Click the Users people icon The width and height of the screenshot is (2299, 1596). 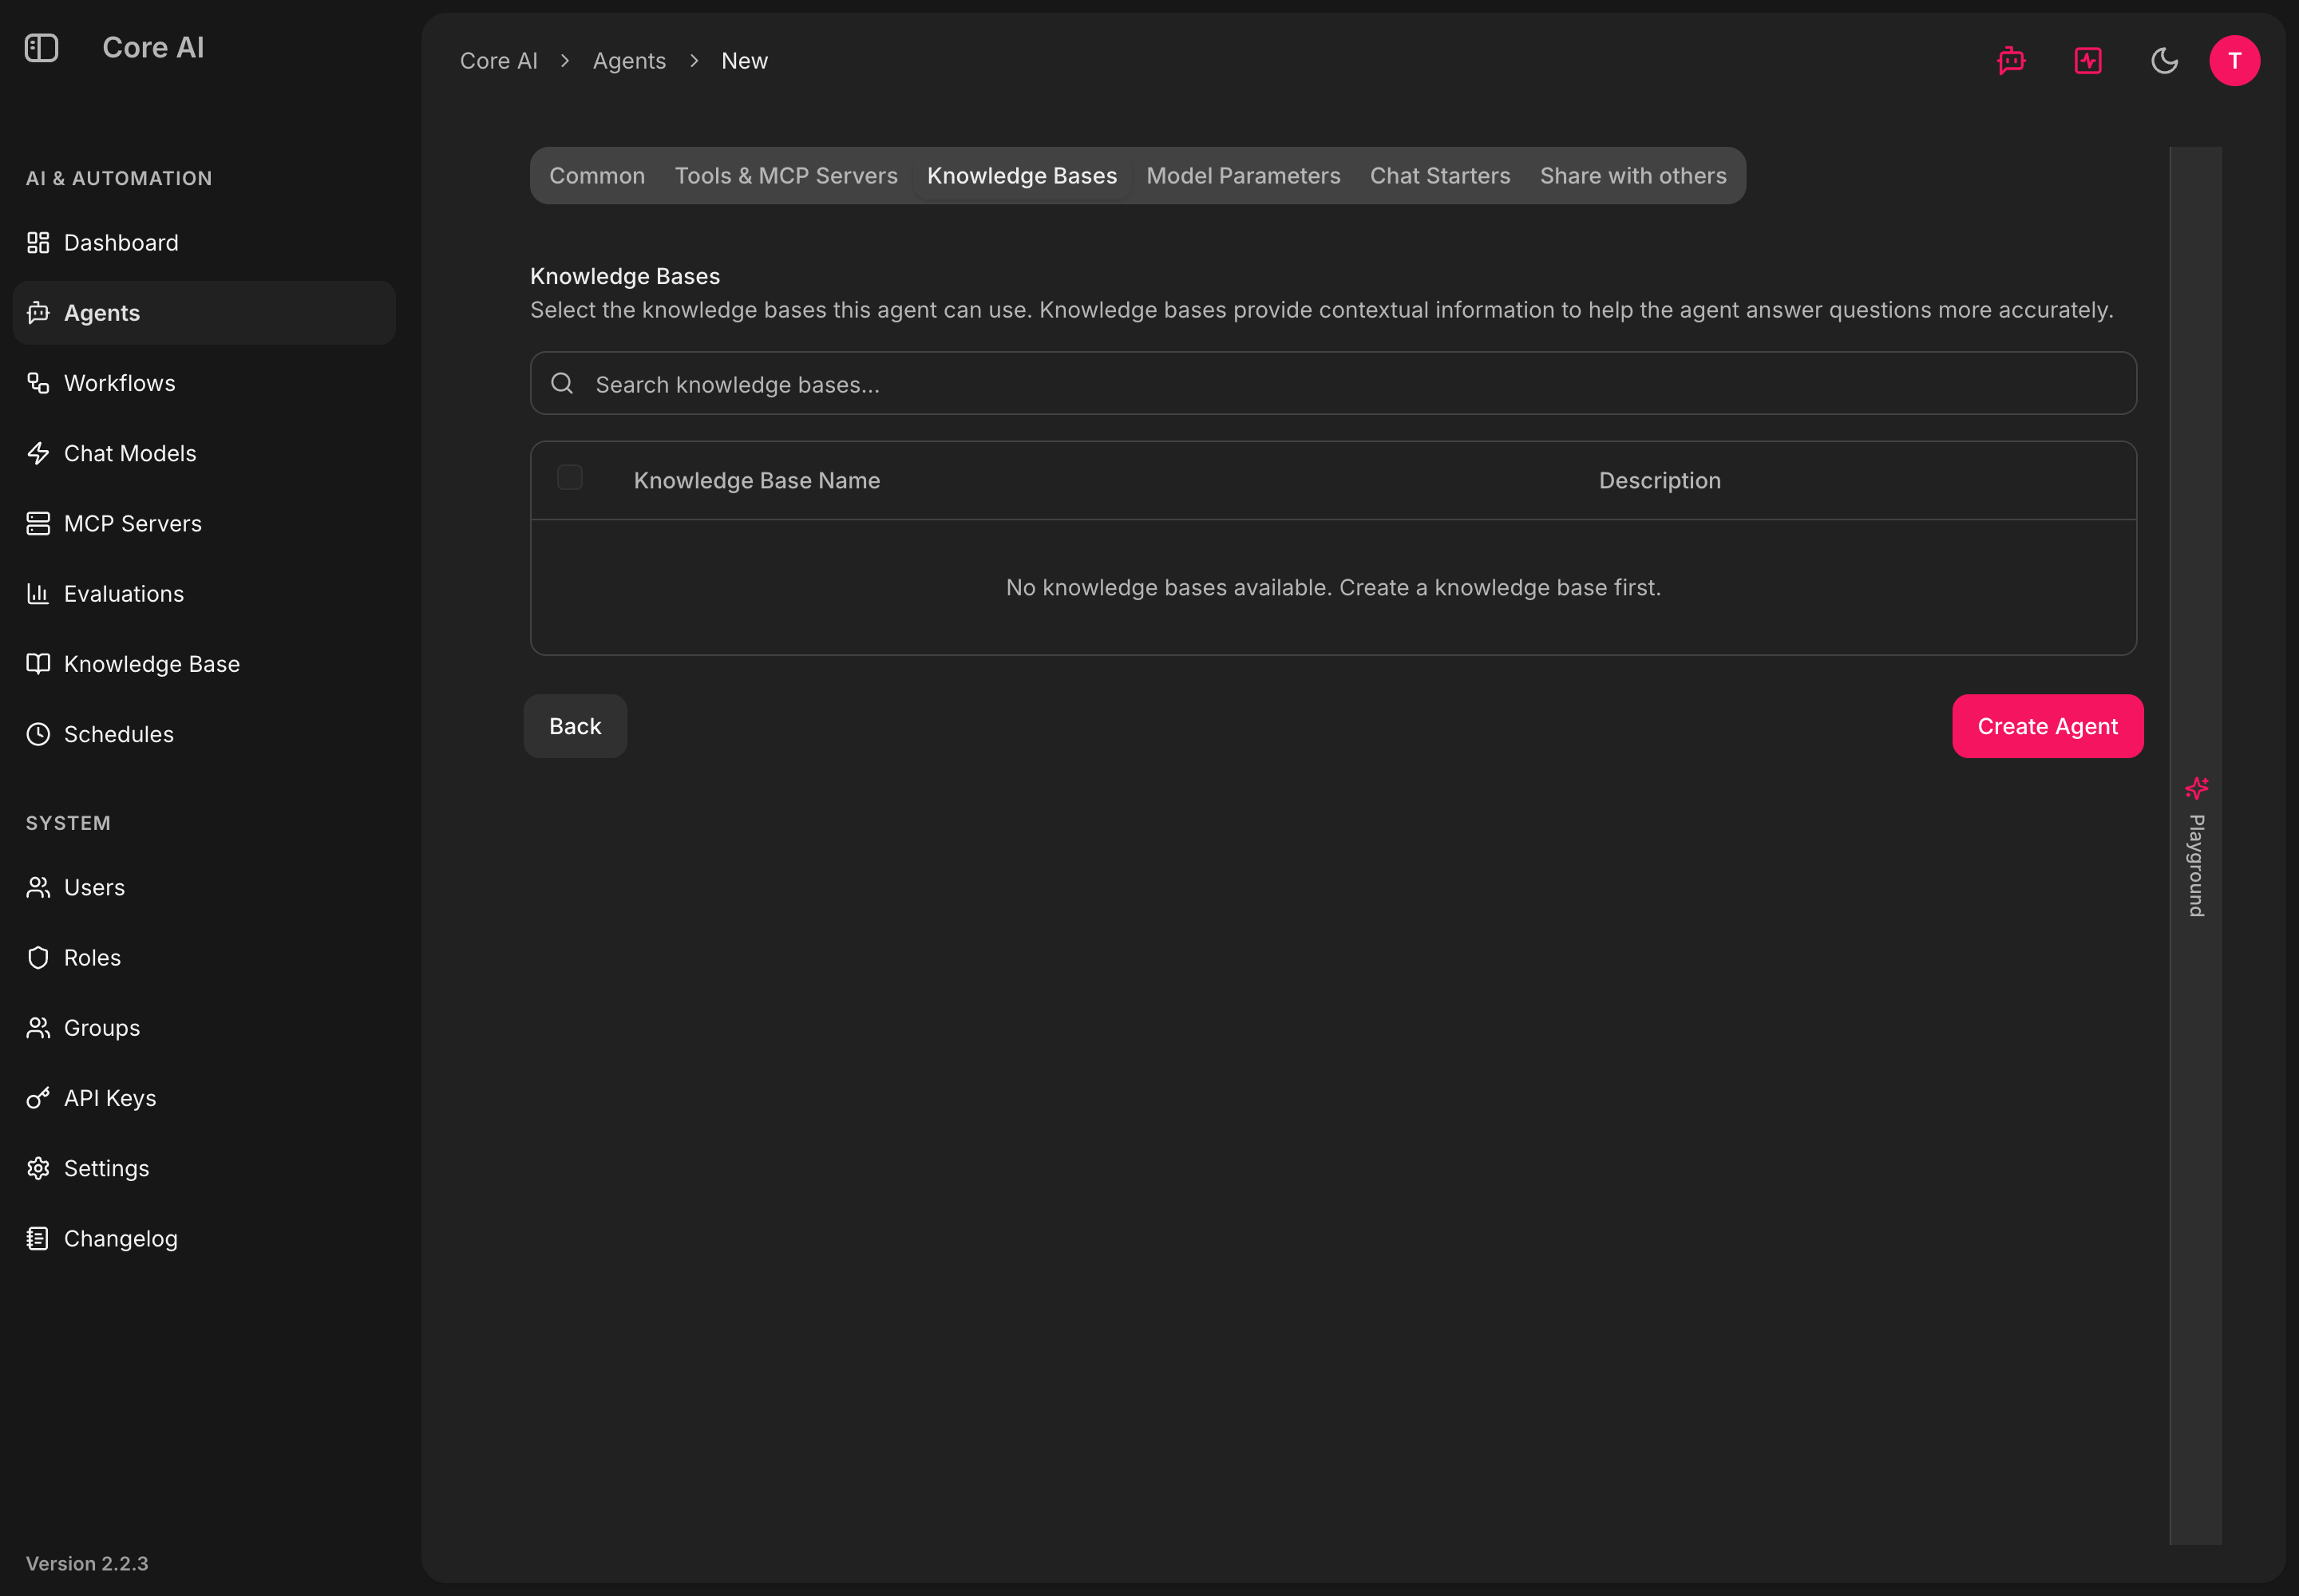coord(38,887)
